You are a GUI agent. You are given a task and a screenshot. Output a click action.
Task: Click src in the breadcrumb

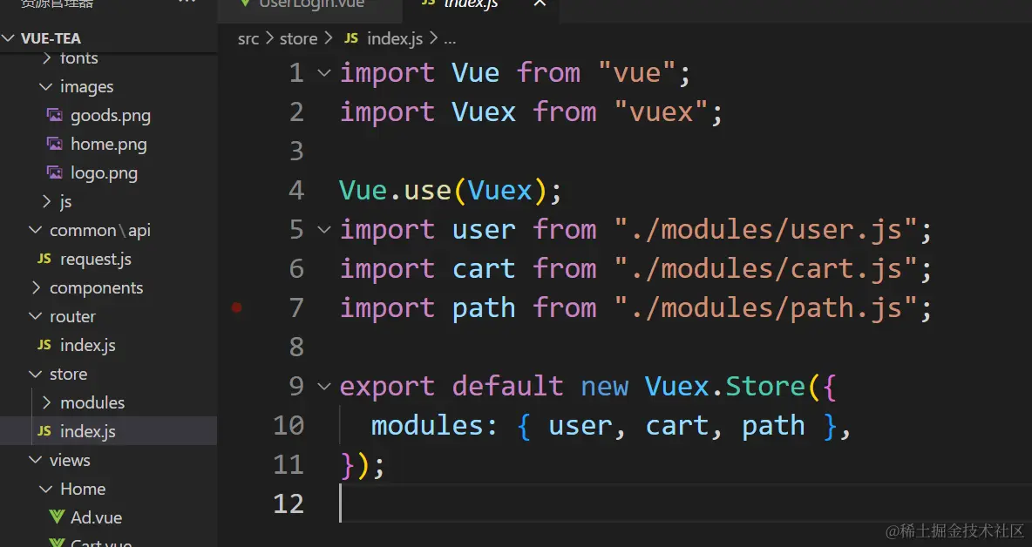pos(248,39)
